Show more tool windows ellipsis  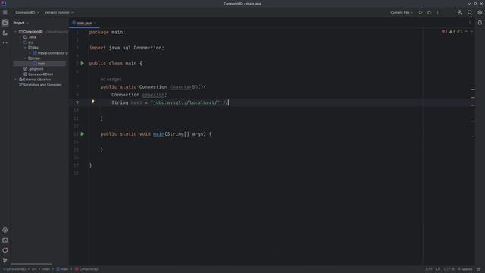(x=5, y=43)
